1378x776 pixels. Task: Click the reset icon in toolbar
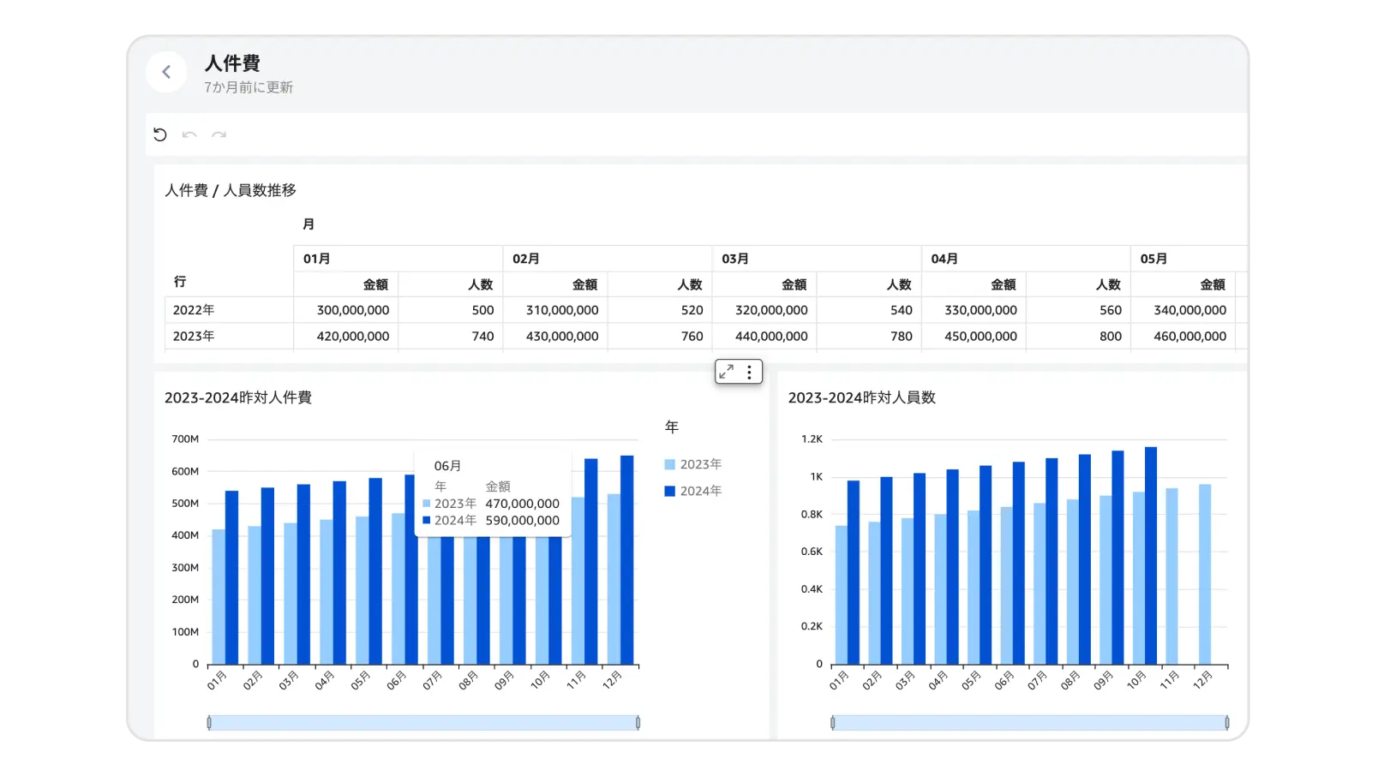pyautogui.click(x=160, y=134)
